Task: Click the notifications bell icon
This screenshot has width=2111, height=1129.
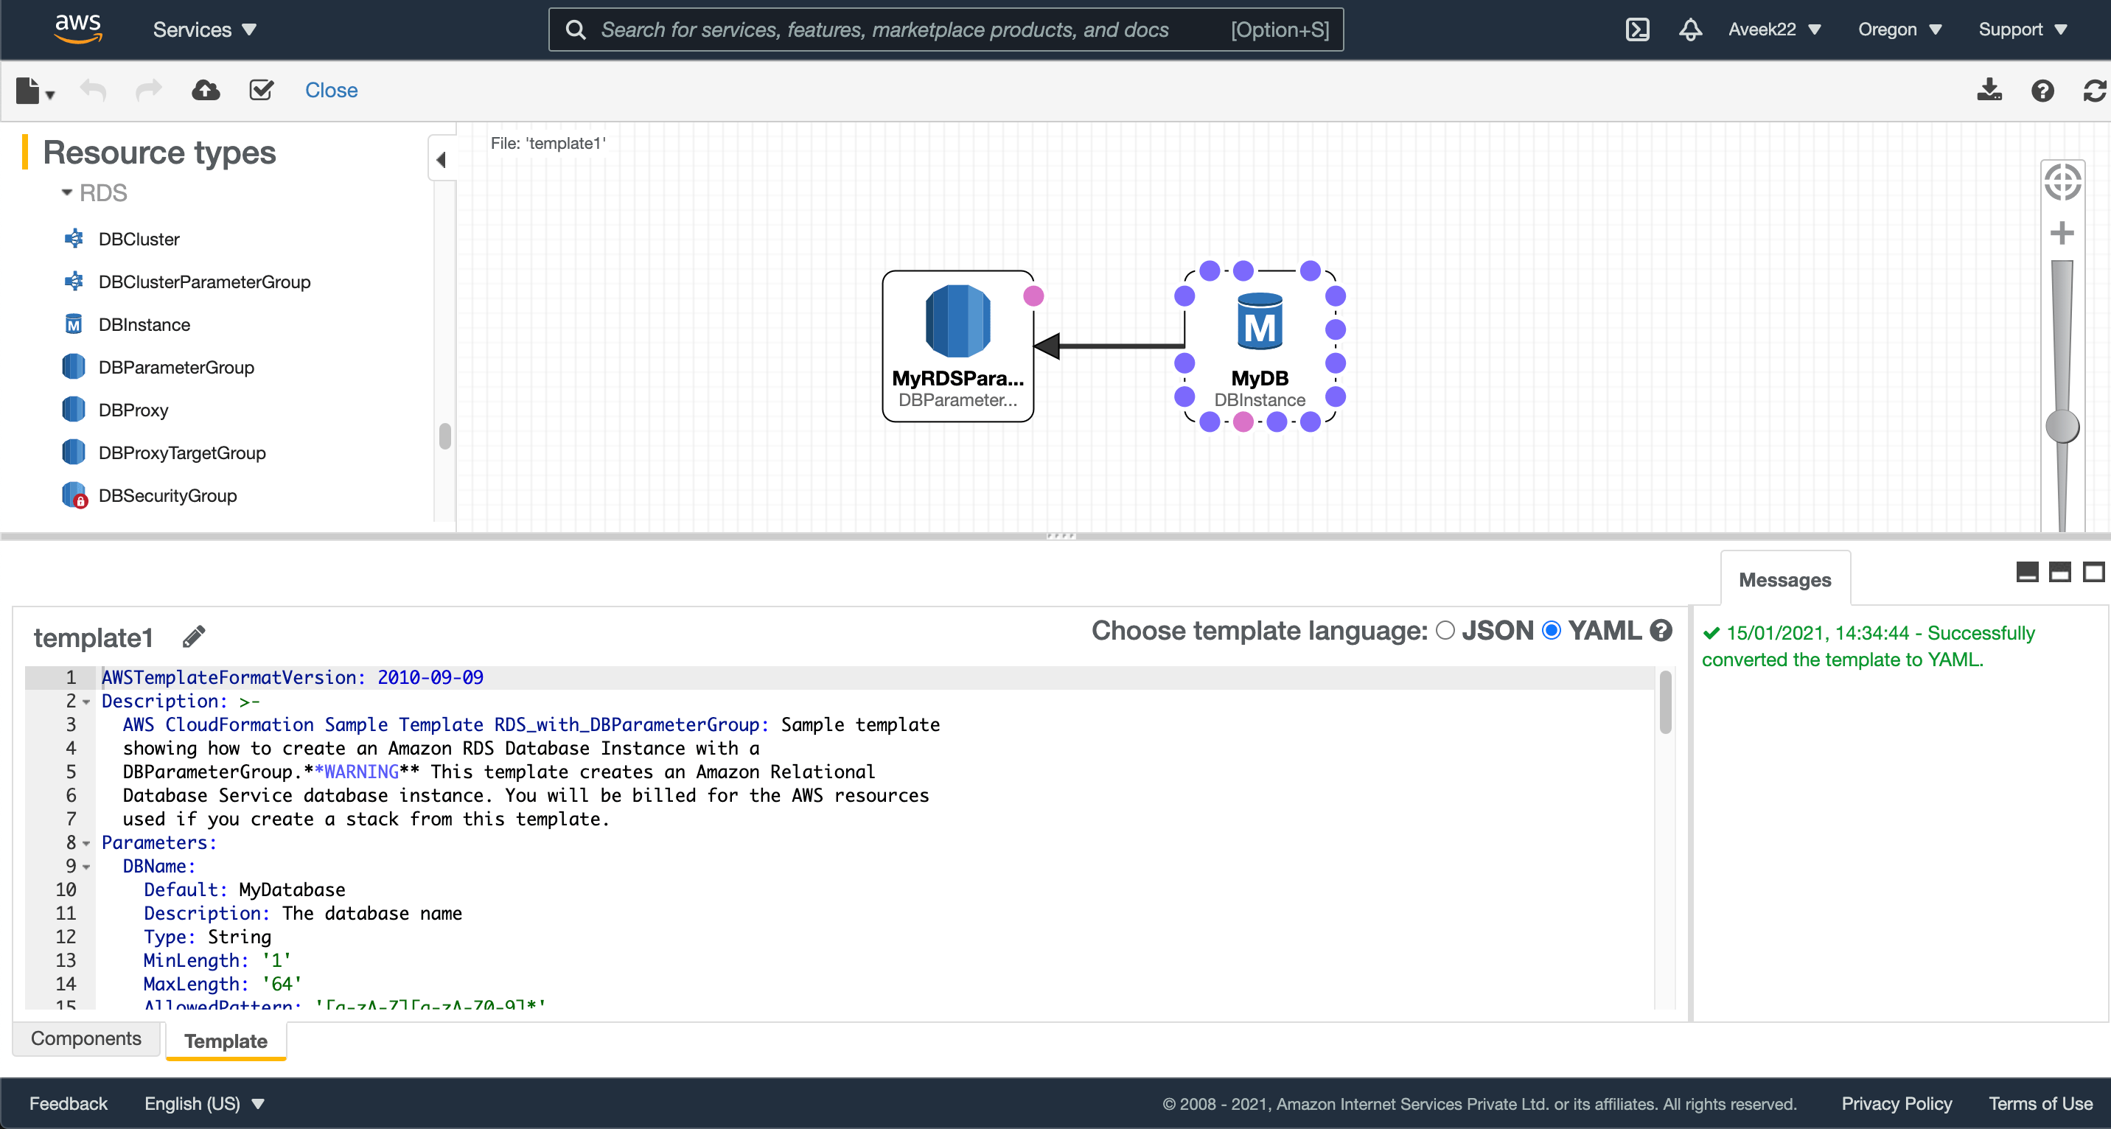Action: point(1690,29)
